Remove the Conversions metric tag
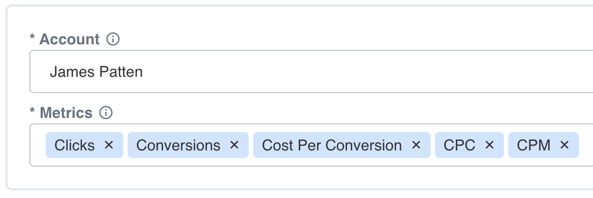The image size is (593, 198). (x=235, y=145)
